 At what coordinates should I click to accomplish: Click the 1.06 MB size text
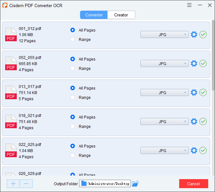click(x=26, y=34)
